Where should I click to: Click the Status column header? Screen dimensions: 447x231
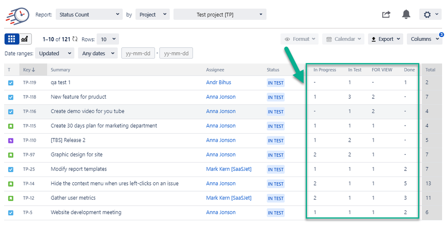273,70
